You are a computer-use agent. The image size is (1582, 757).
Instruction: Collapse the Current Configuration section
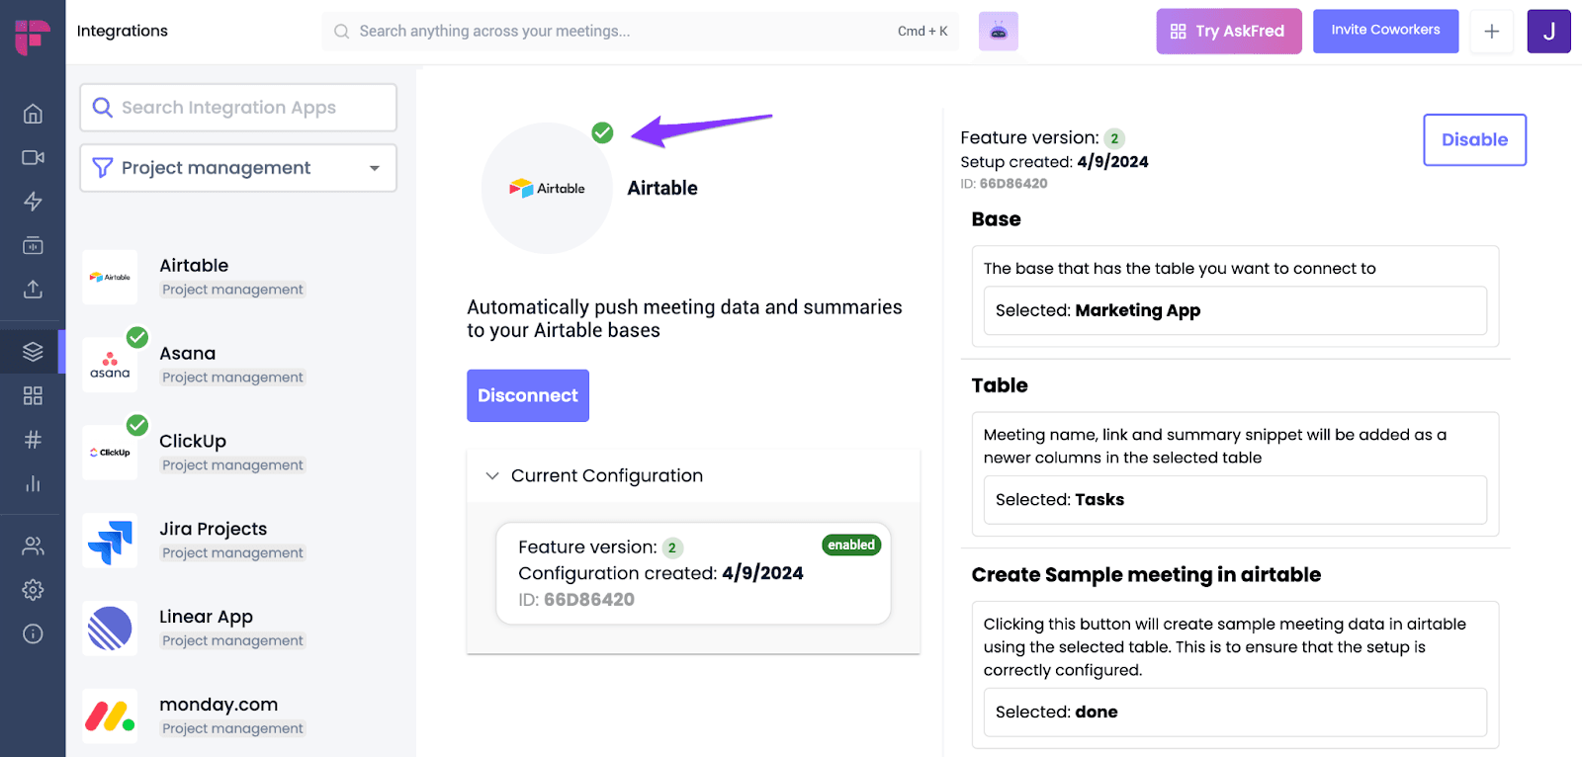[693, 475]
